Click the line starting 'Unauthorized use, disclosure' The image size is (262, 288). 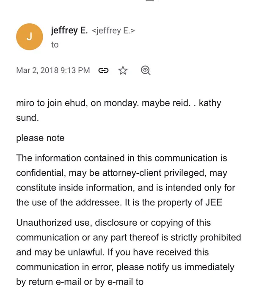point(113,223)
